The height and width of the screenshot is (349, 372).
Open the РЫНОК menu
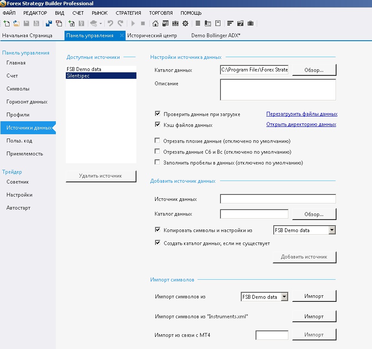click(100, 13)
